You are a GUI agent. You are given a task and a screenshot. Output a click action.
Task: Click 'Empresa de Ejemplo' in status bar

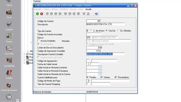42,92
